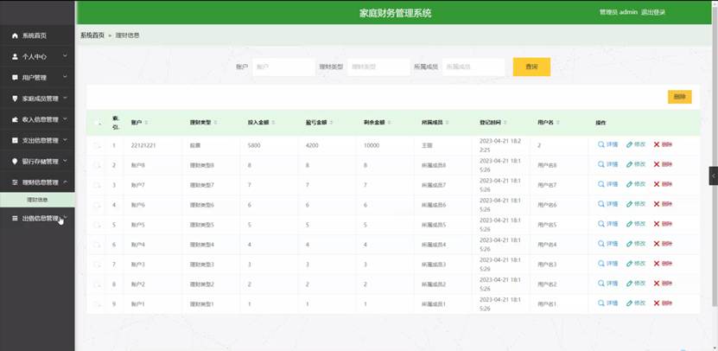Click the home icon beside 系统首页
Image resolution: width=718 pixels, height=351 pixels.
[15, 35]
